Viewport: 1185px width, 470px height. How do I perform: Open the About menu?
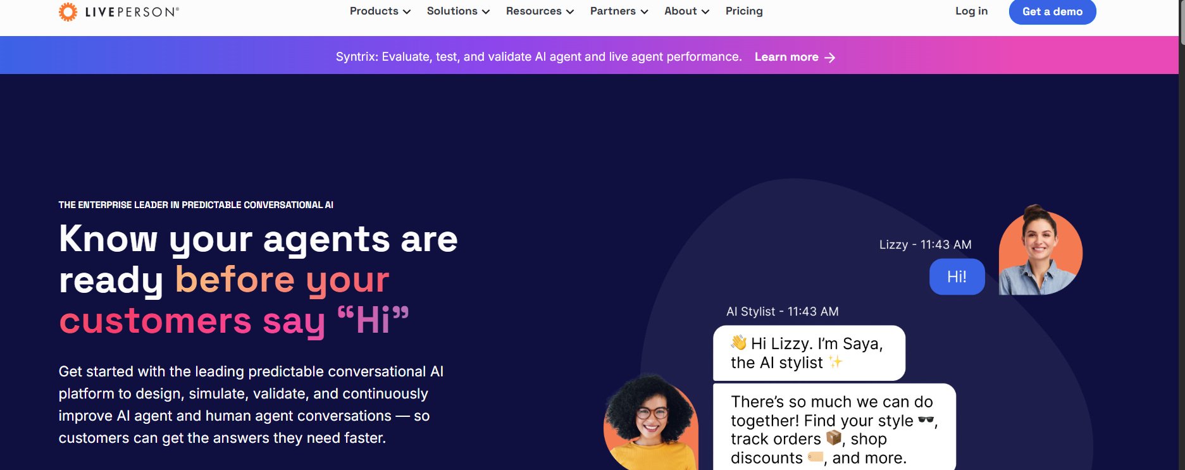(686, 11)
